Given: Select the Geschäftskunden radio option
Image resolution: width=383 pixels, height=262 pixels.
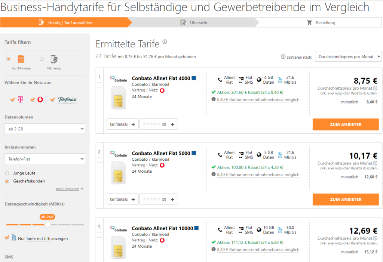Looking at the screenshot, I should tap(7, 181).
